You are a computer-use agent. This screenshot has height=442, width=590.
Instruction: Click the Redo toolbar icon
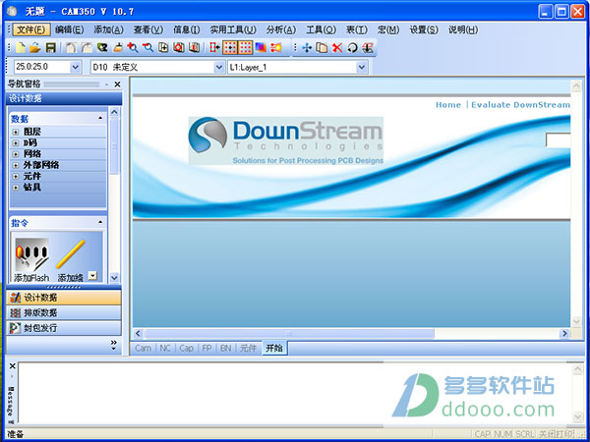87,47
